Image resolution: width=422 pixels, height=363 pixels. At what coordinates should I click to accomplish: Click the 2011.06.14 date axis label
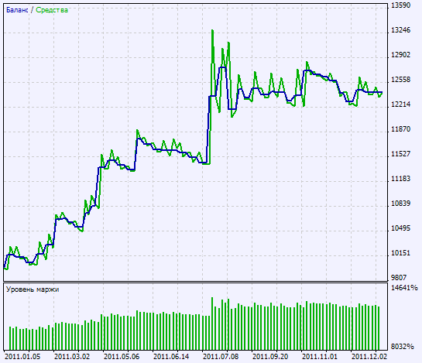point(171,357)
